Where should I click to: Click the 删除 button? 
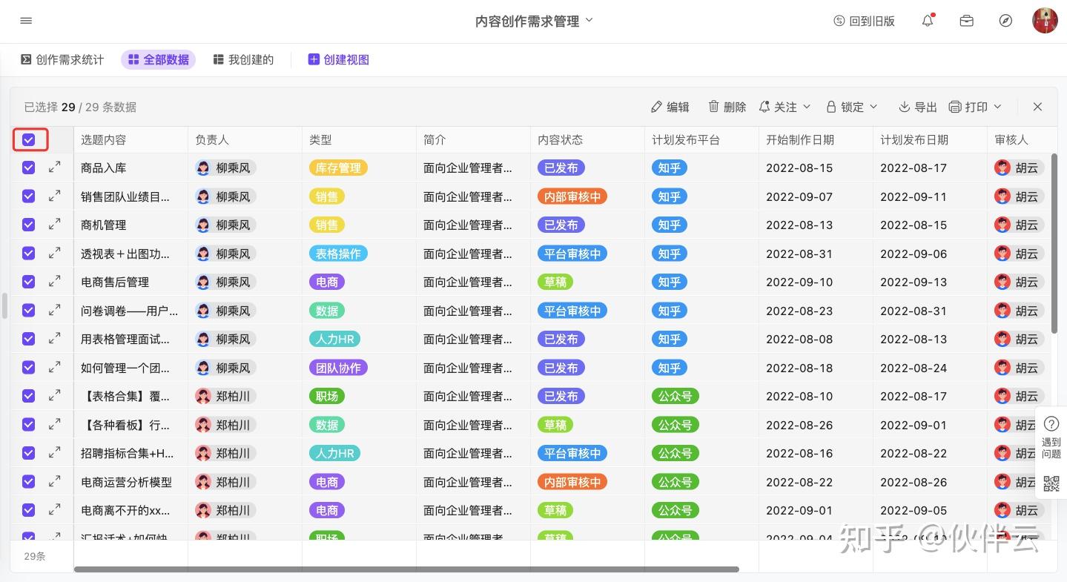click(x=727, y=107)
